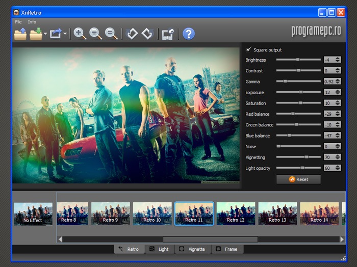
Task: Switch to the Light tab
Action: click(x=160, y=249)
